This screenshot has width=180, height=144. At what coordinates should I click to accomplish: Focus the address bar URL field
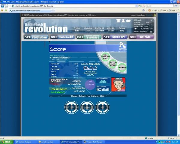(x=73, y=6)
